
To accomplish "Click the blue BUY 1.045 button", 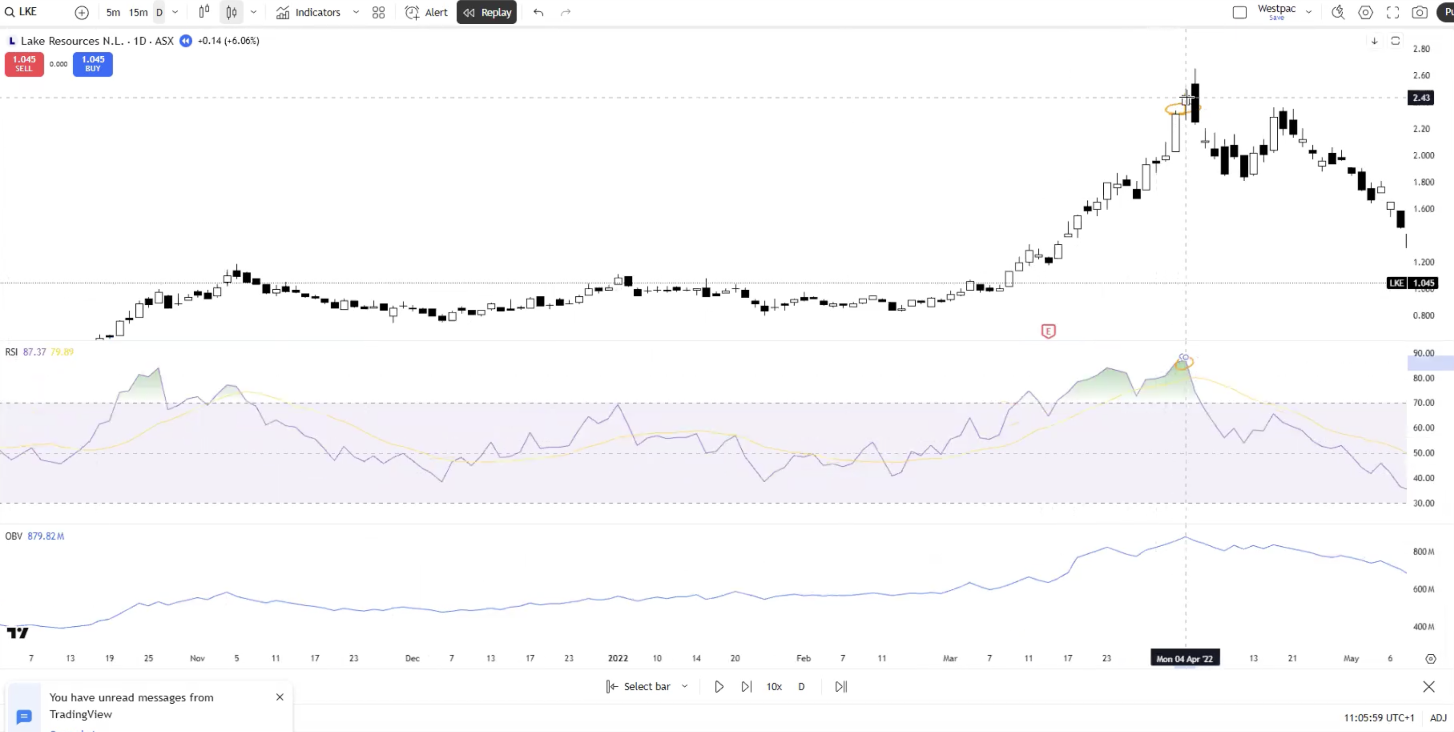I will coord(92,64).
